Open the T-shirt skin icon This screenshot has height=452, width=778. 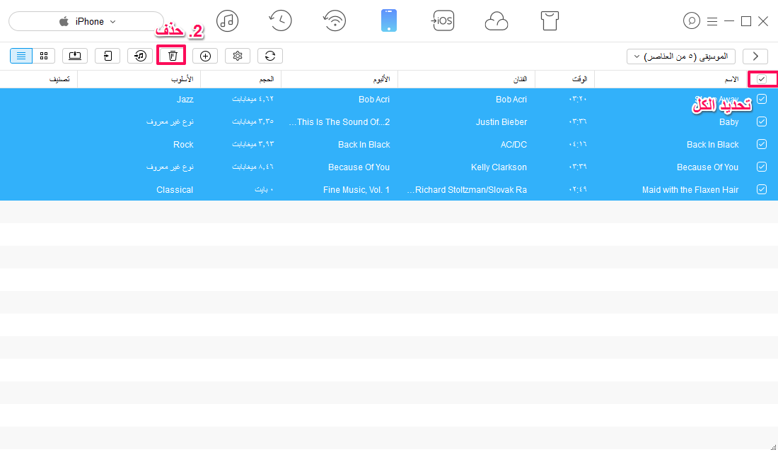pyautogui.click(x=550, y=20)
